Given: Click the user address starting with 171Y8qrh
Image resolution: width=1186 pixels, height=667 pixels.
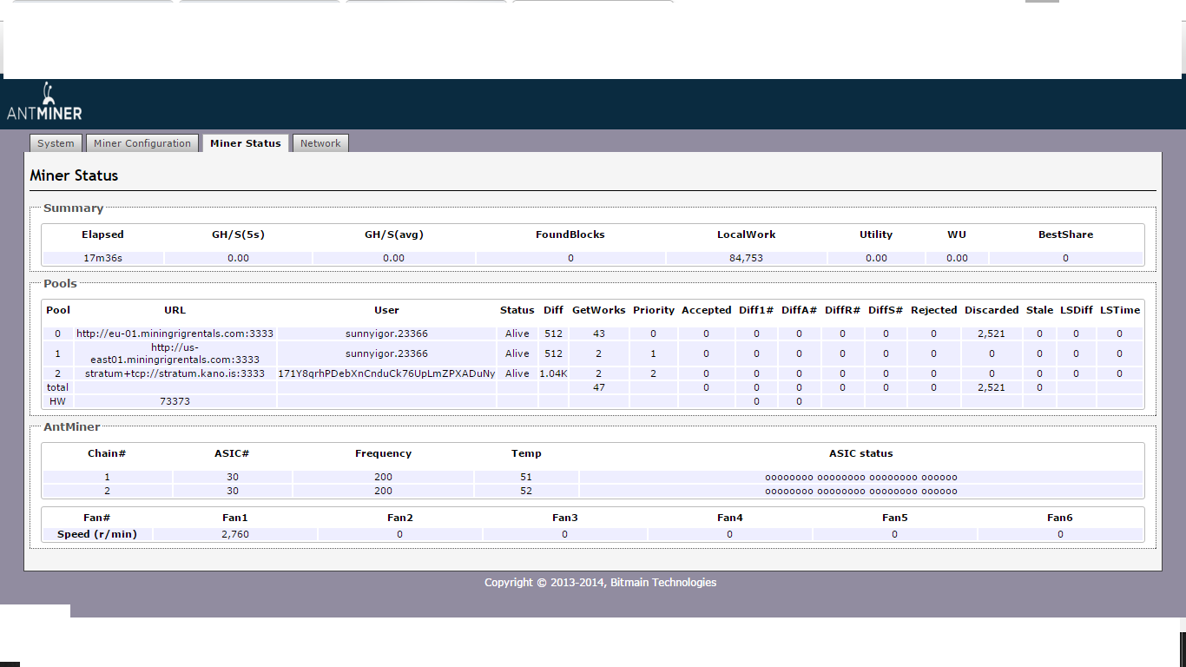Looking at the screenshot, I should pos(386,373).
